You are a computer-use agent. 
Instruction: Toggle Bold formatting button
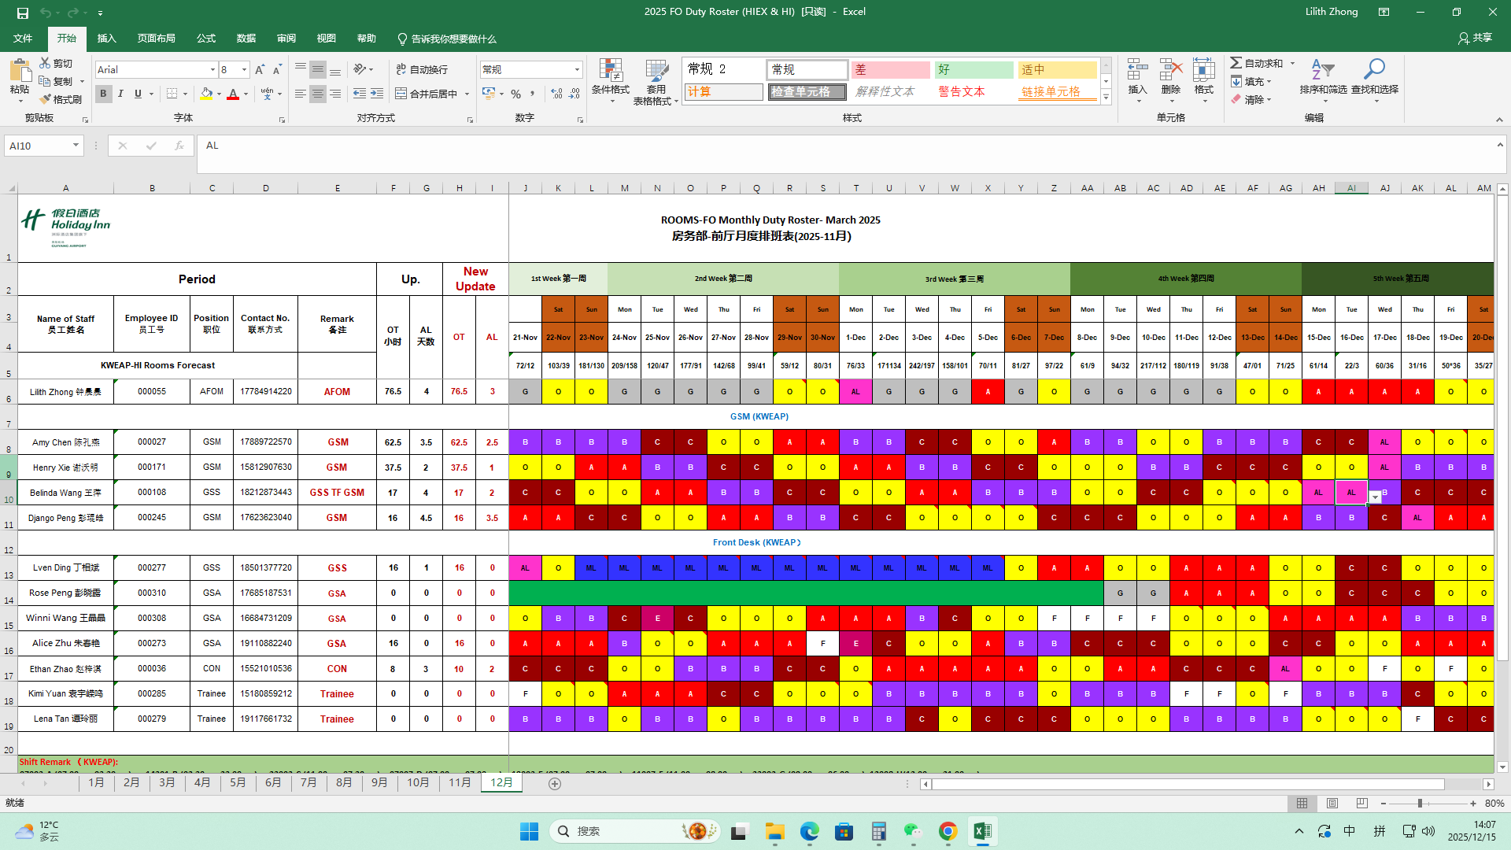[x=103, y=94]
